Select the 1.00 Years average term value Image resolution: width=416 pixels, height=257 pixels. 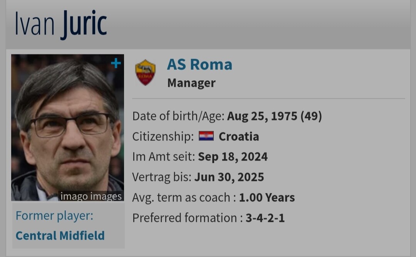pos(267,198)
